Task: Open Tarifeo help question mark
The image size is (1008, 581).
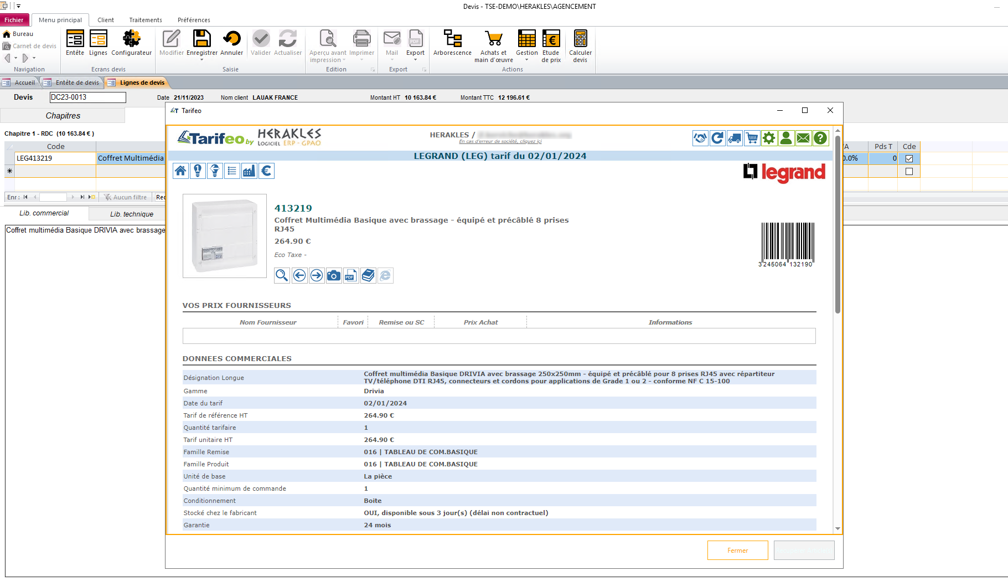Action: [820, 138]
